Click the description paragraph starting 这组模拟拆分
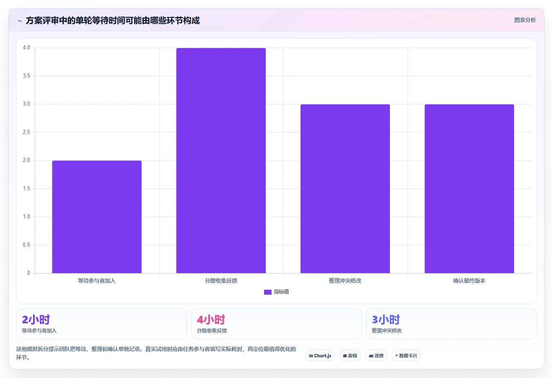 pyautogui.click(x=156, y=353)
